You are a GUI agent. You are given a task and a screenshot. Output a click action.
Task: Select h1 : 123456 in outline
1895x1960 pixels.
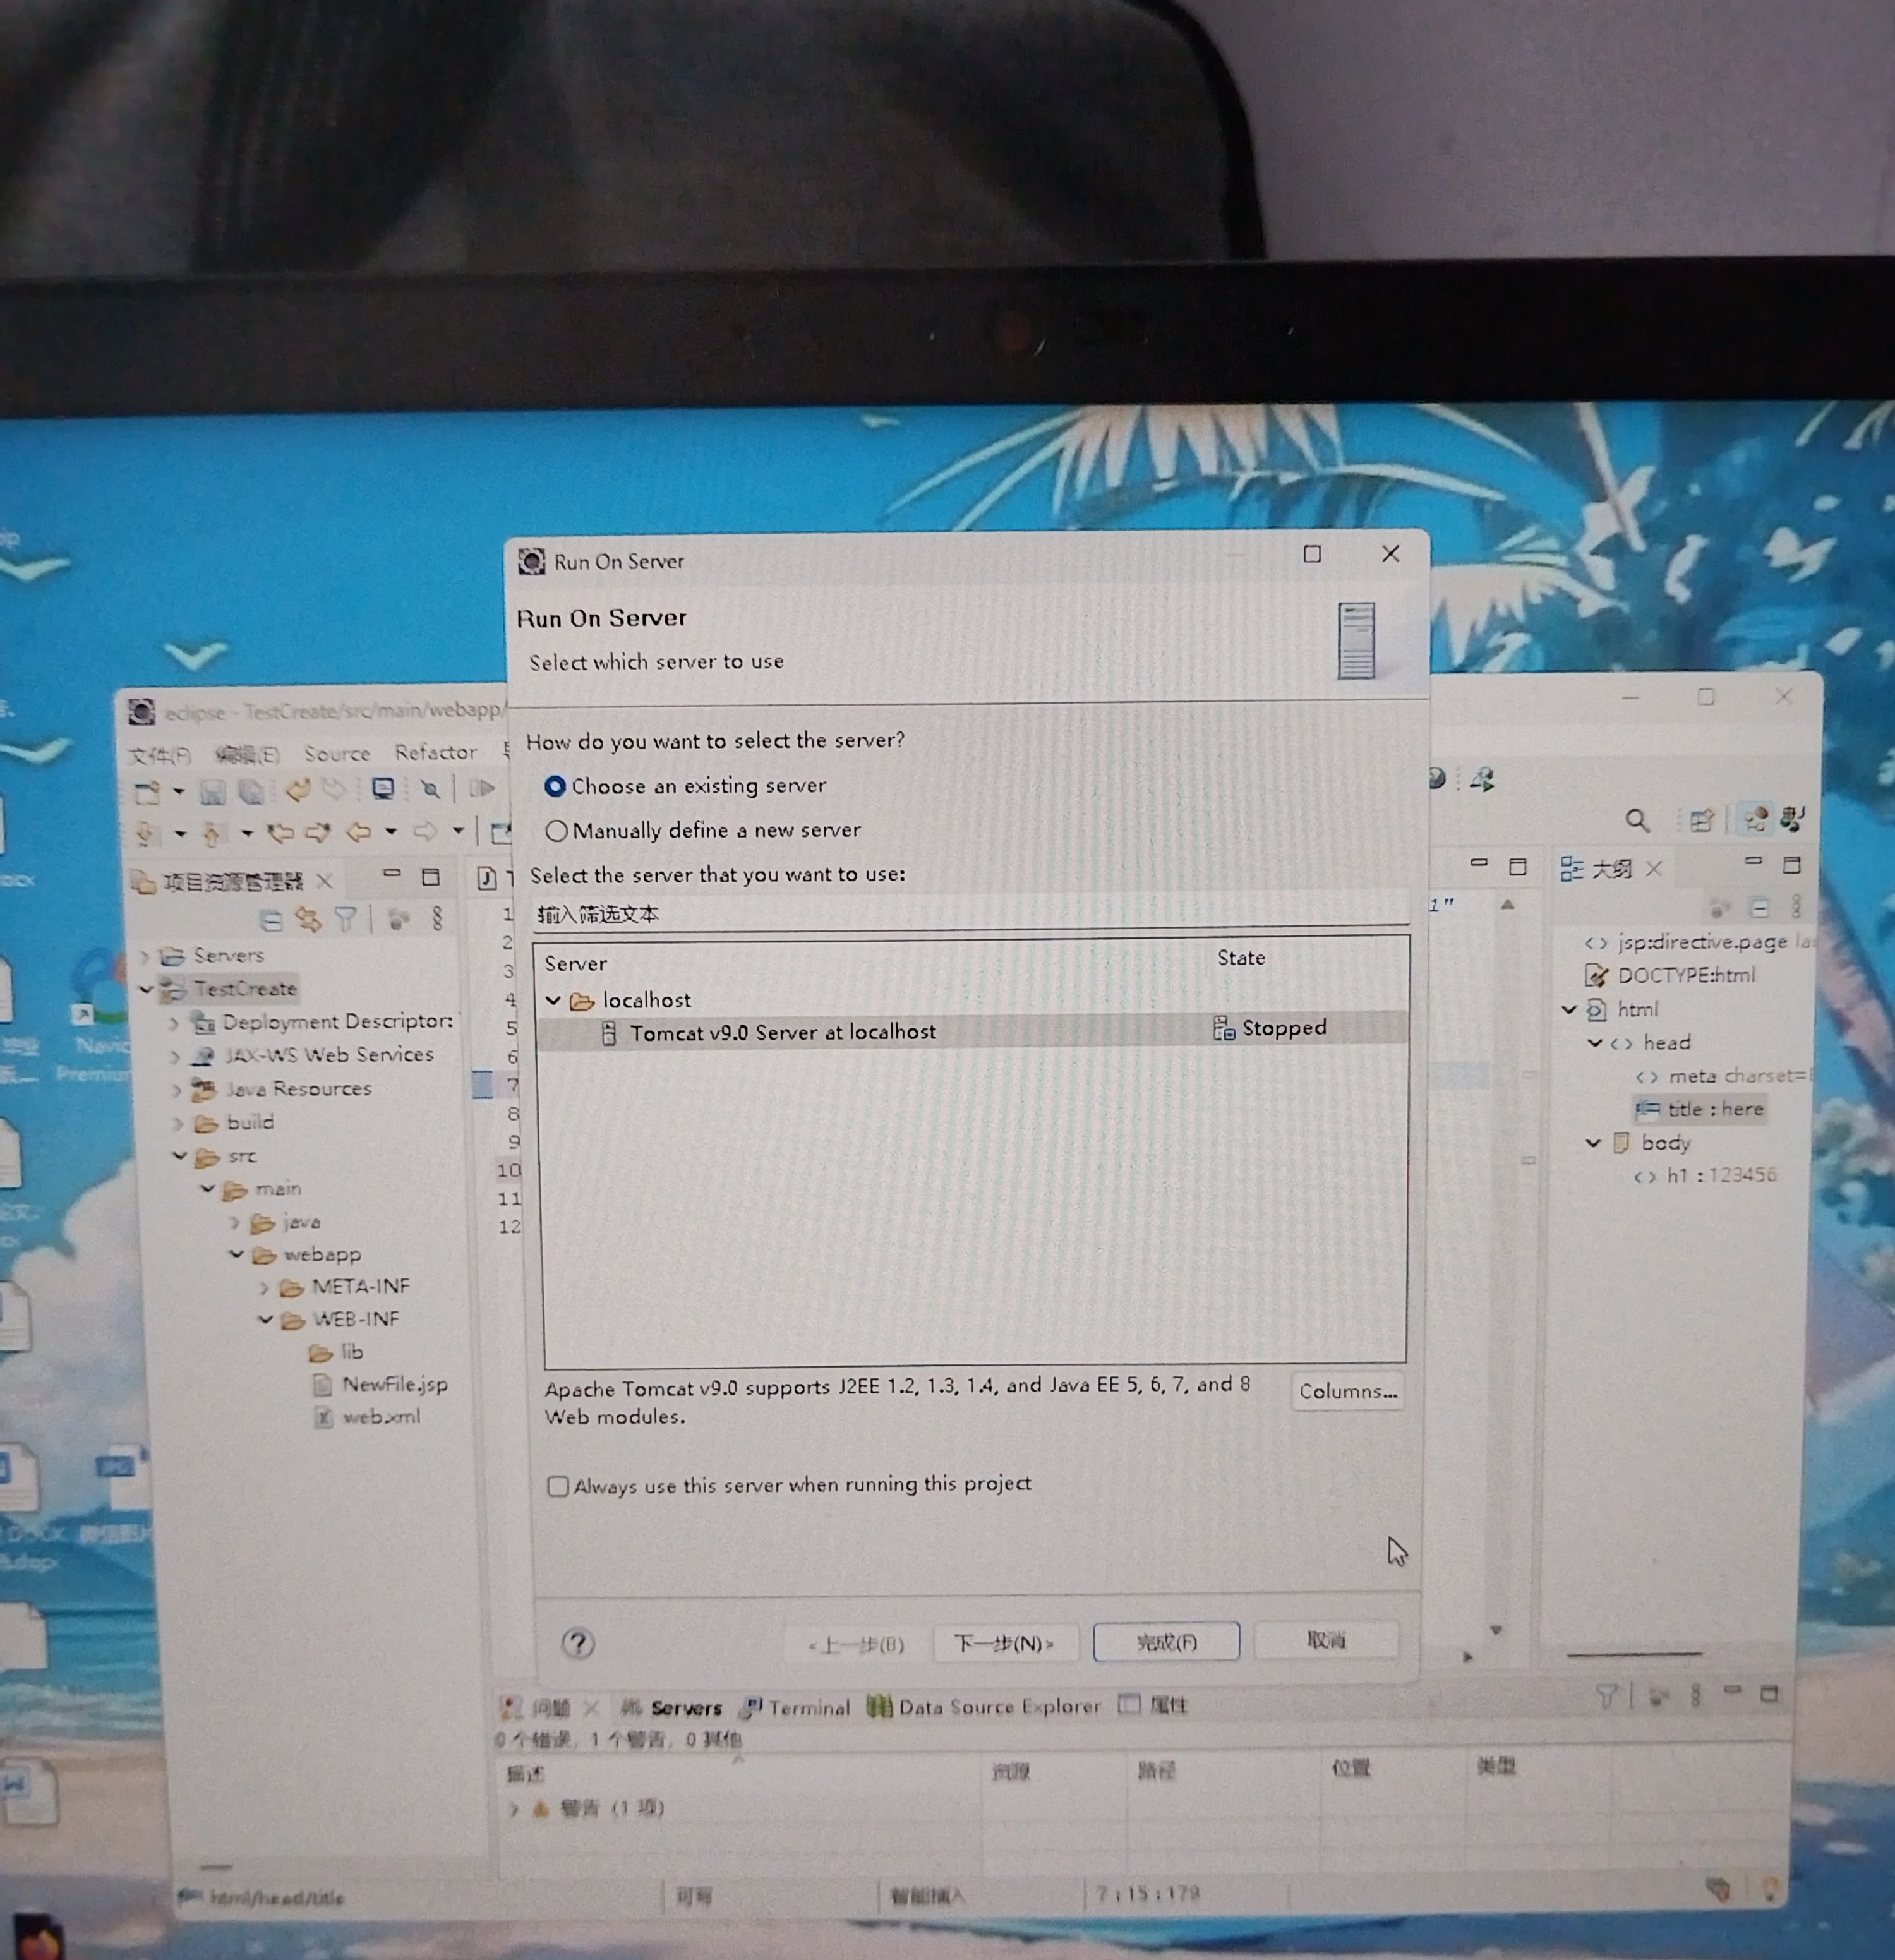click(x=1706, y=1176)
